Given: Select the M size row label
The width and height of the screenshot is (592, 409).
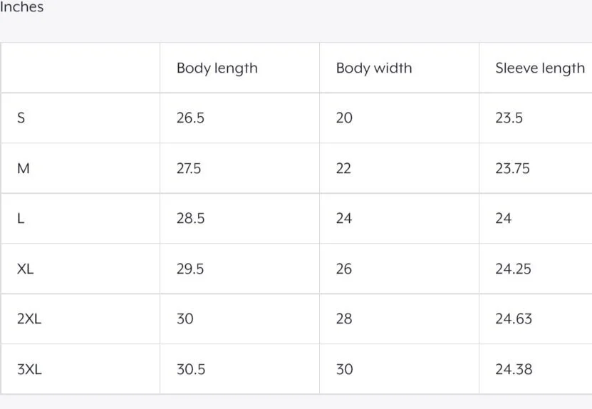Looking at the screenshot, I should coord(23,169).
